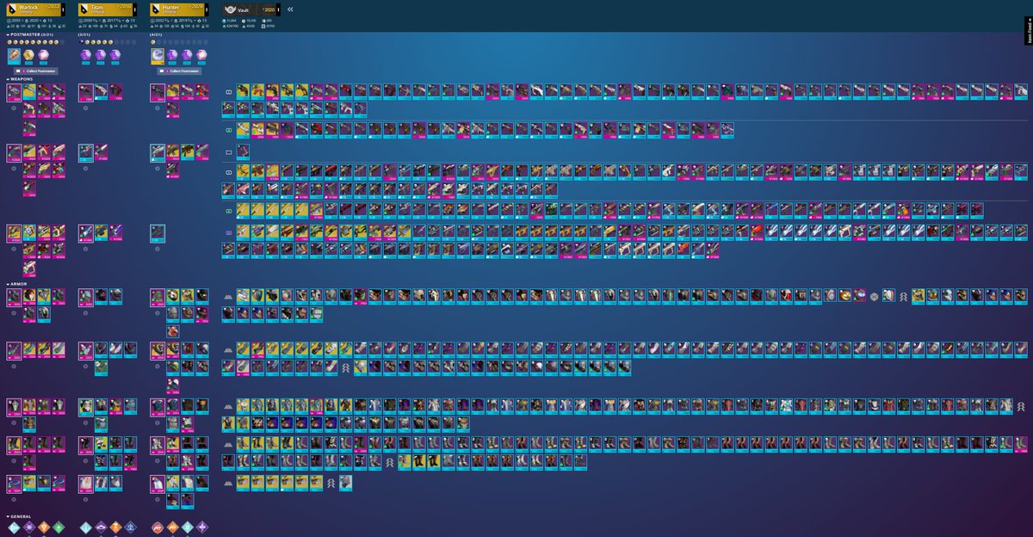
Task: Select Warlock's orange subclass diamond in General
Action: coord(43,528)
